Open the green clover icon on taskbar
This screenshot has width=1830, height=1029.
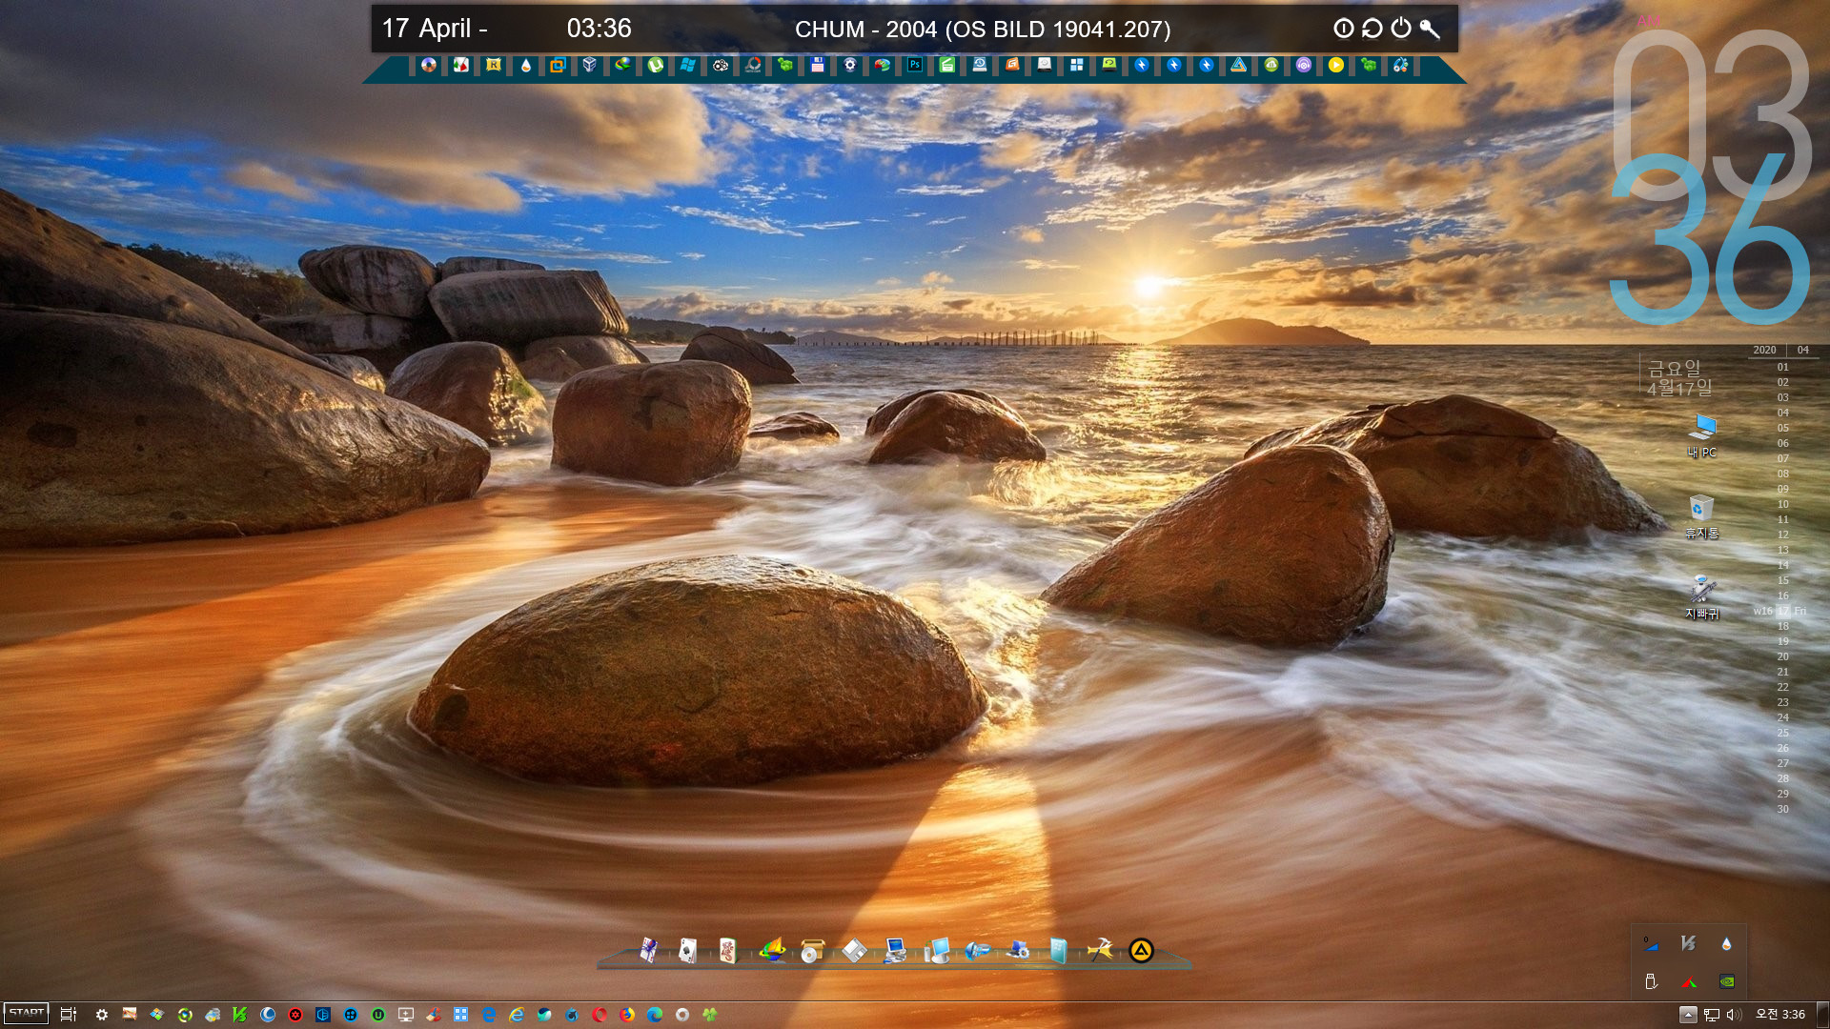tap(710, 1015)
